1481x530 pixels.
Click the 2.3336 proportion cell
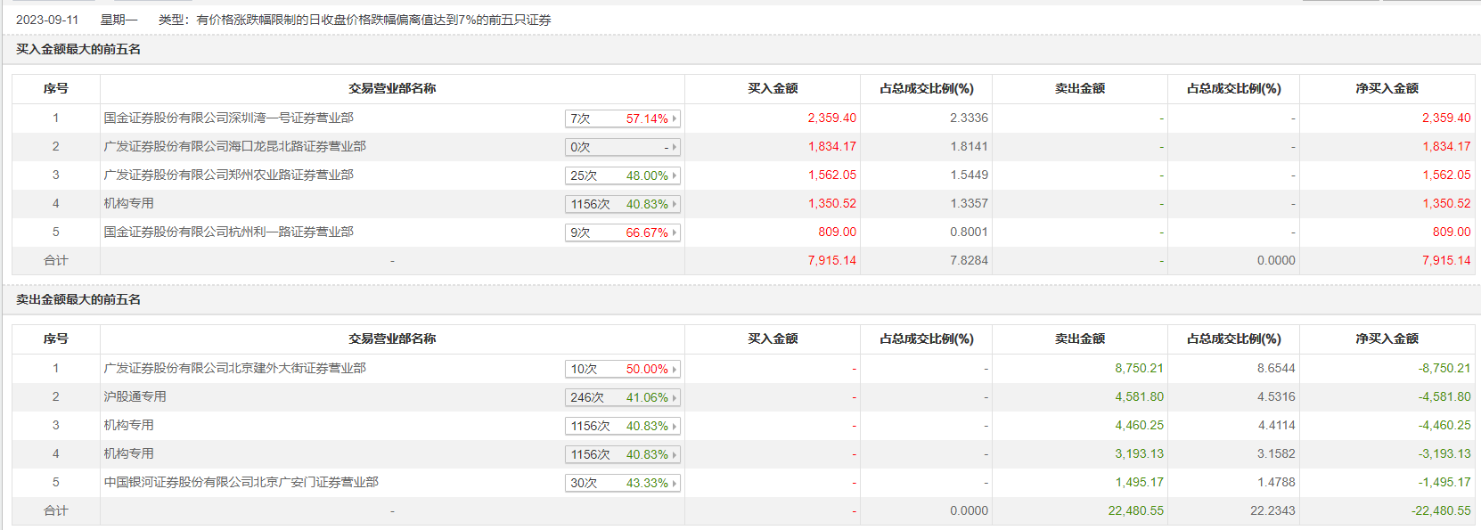coord(969,118)
